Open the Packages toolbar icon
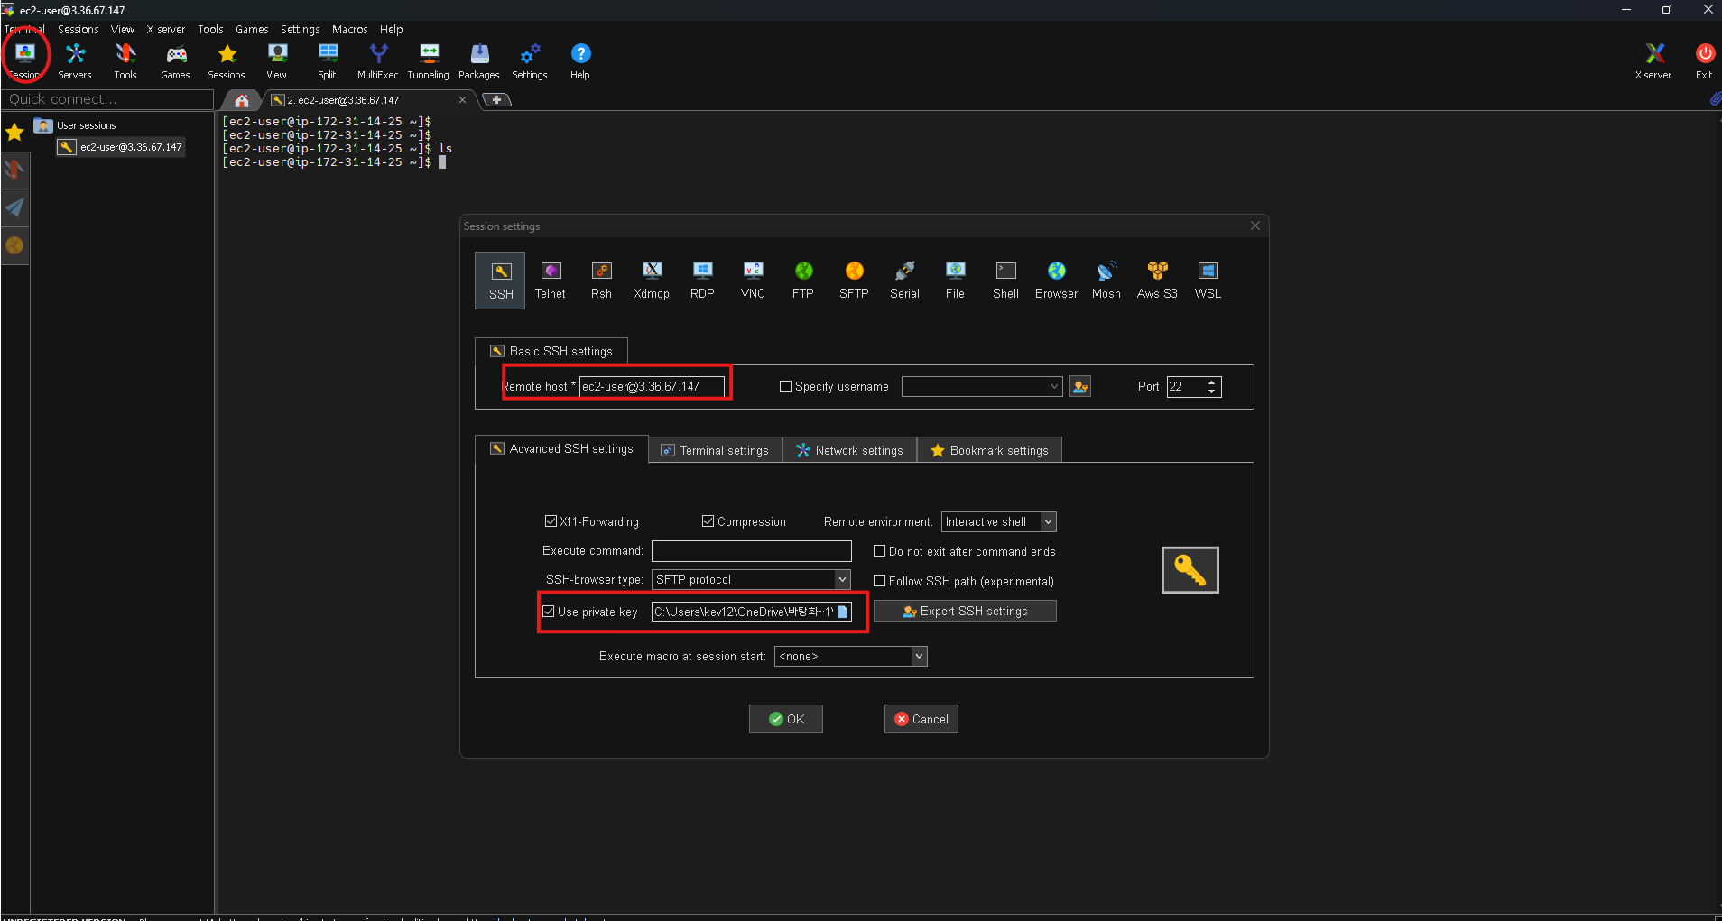1722x921 pixels. click(x=478, y=62)
